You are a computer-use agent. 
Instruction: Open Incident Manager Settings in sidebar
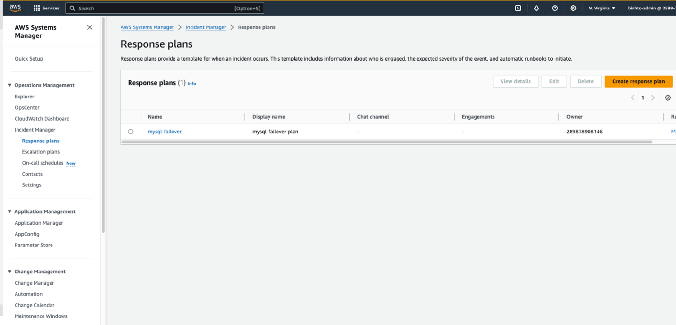click(x=32, y=185)
